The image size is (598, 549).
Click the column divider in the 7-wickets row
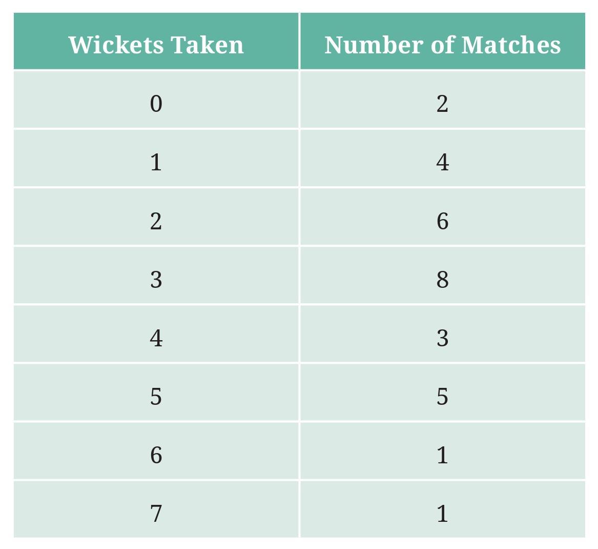299,509
